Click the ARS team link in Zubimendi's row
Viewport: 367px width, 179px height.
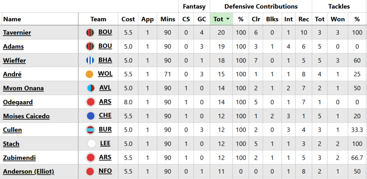105,158
